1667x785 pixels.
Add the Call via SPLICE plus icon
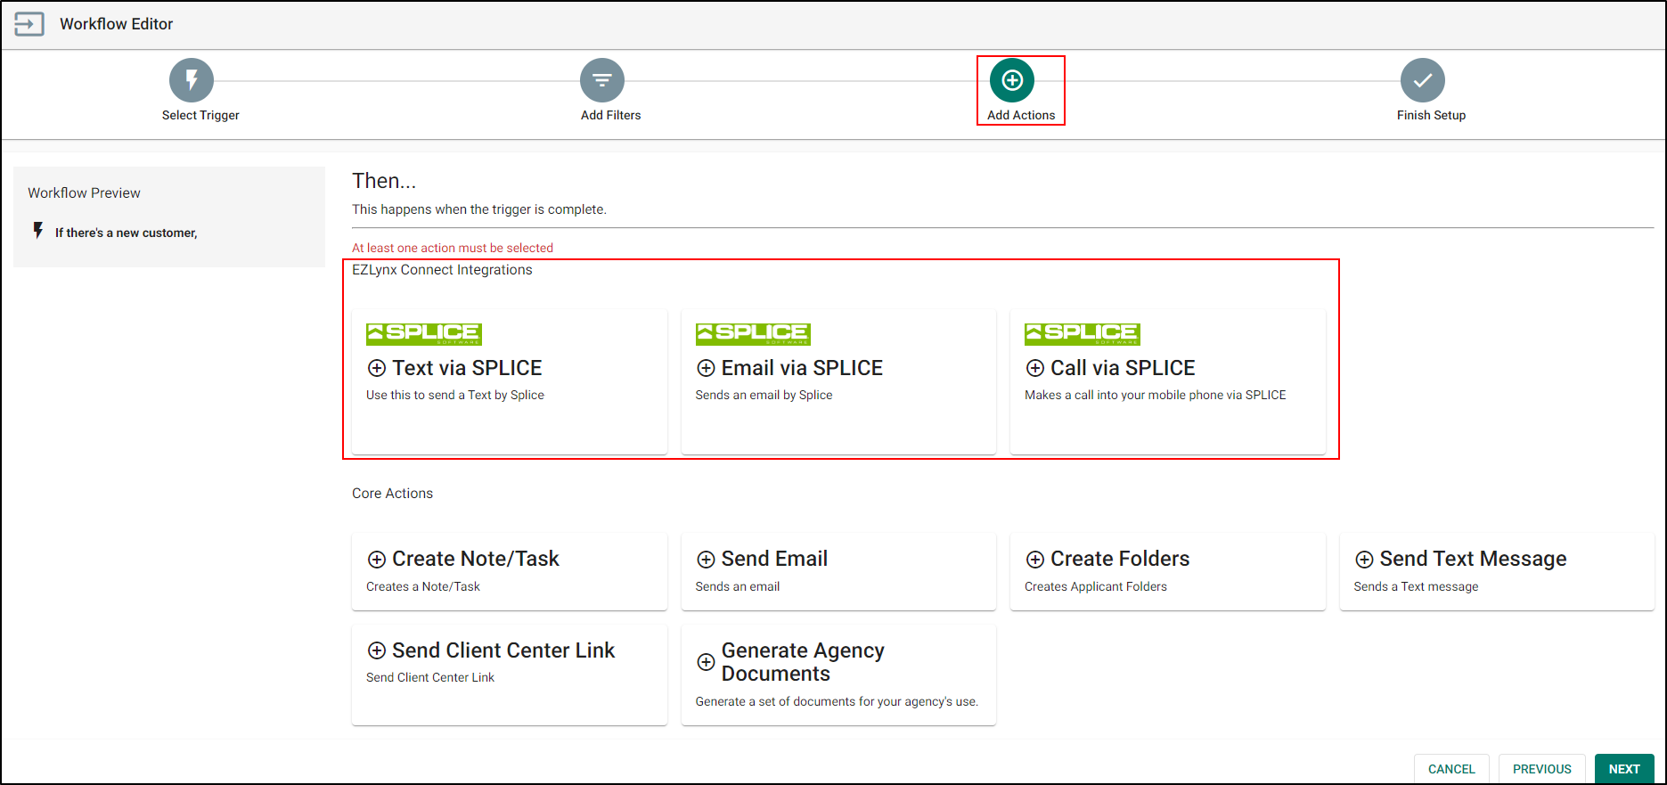click(1035, 368)
